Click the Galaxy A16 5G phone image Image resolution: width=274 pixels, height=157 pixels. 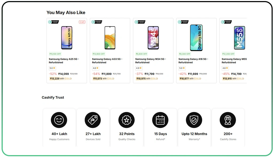tap(197, 37)
